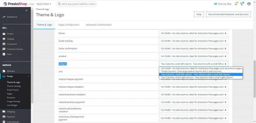The height and width of the screenshot is (123, 256).
Task: Collapse the sidebar with double-chevron icon
Action: (26, 10)
